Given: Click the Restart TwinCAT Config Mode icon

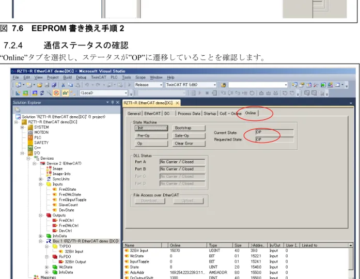Looking at the screenshot, I should click(x=35, y=93).
